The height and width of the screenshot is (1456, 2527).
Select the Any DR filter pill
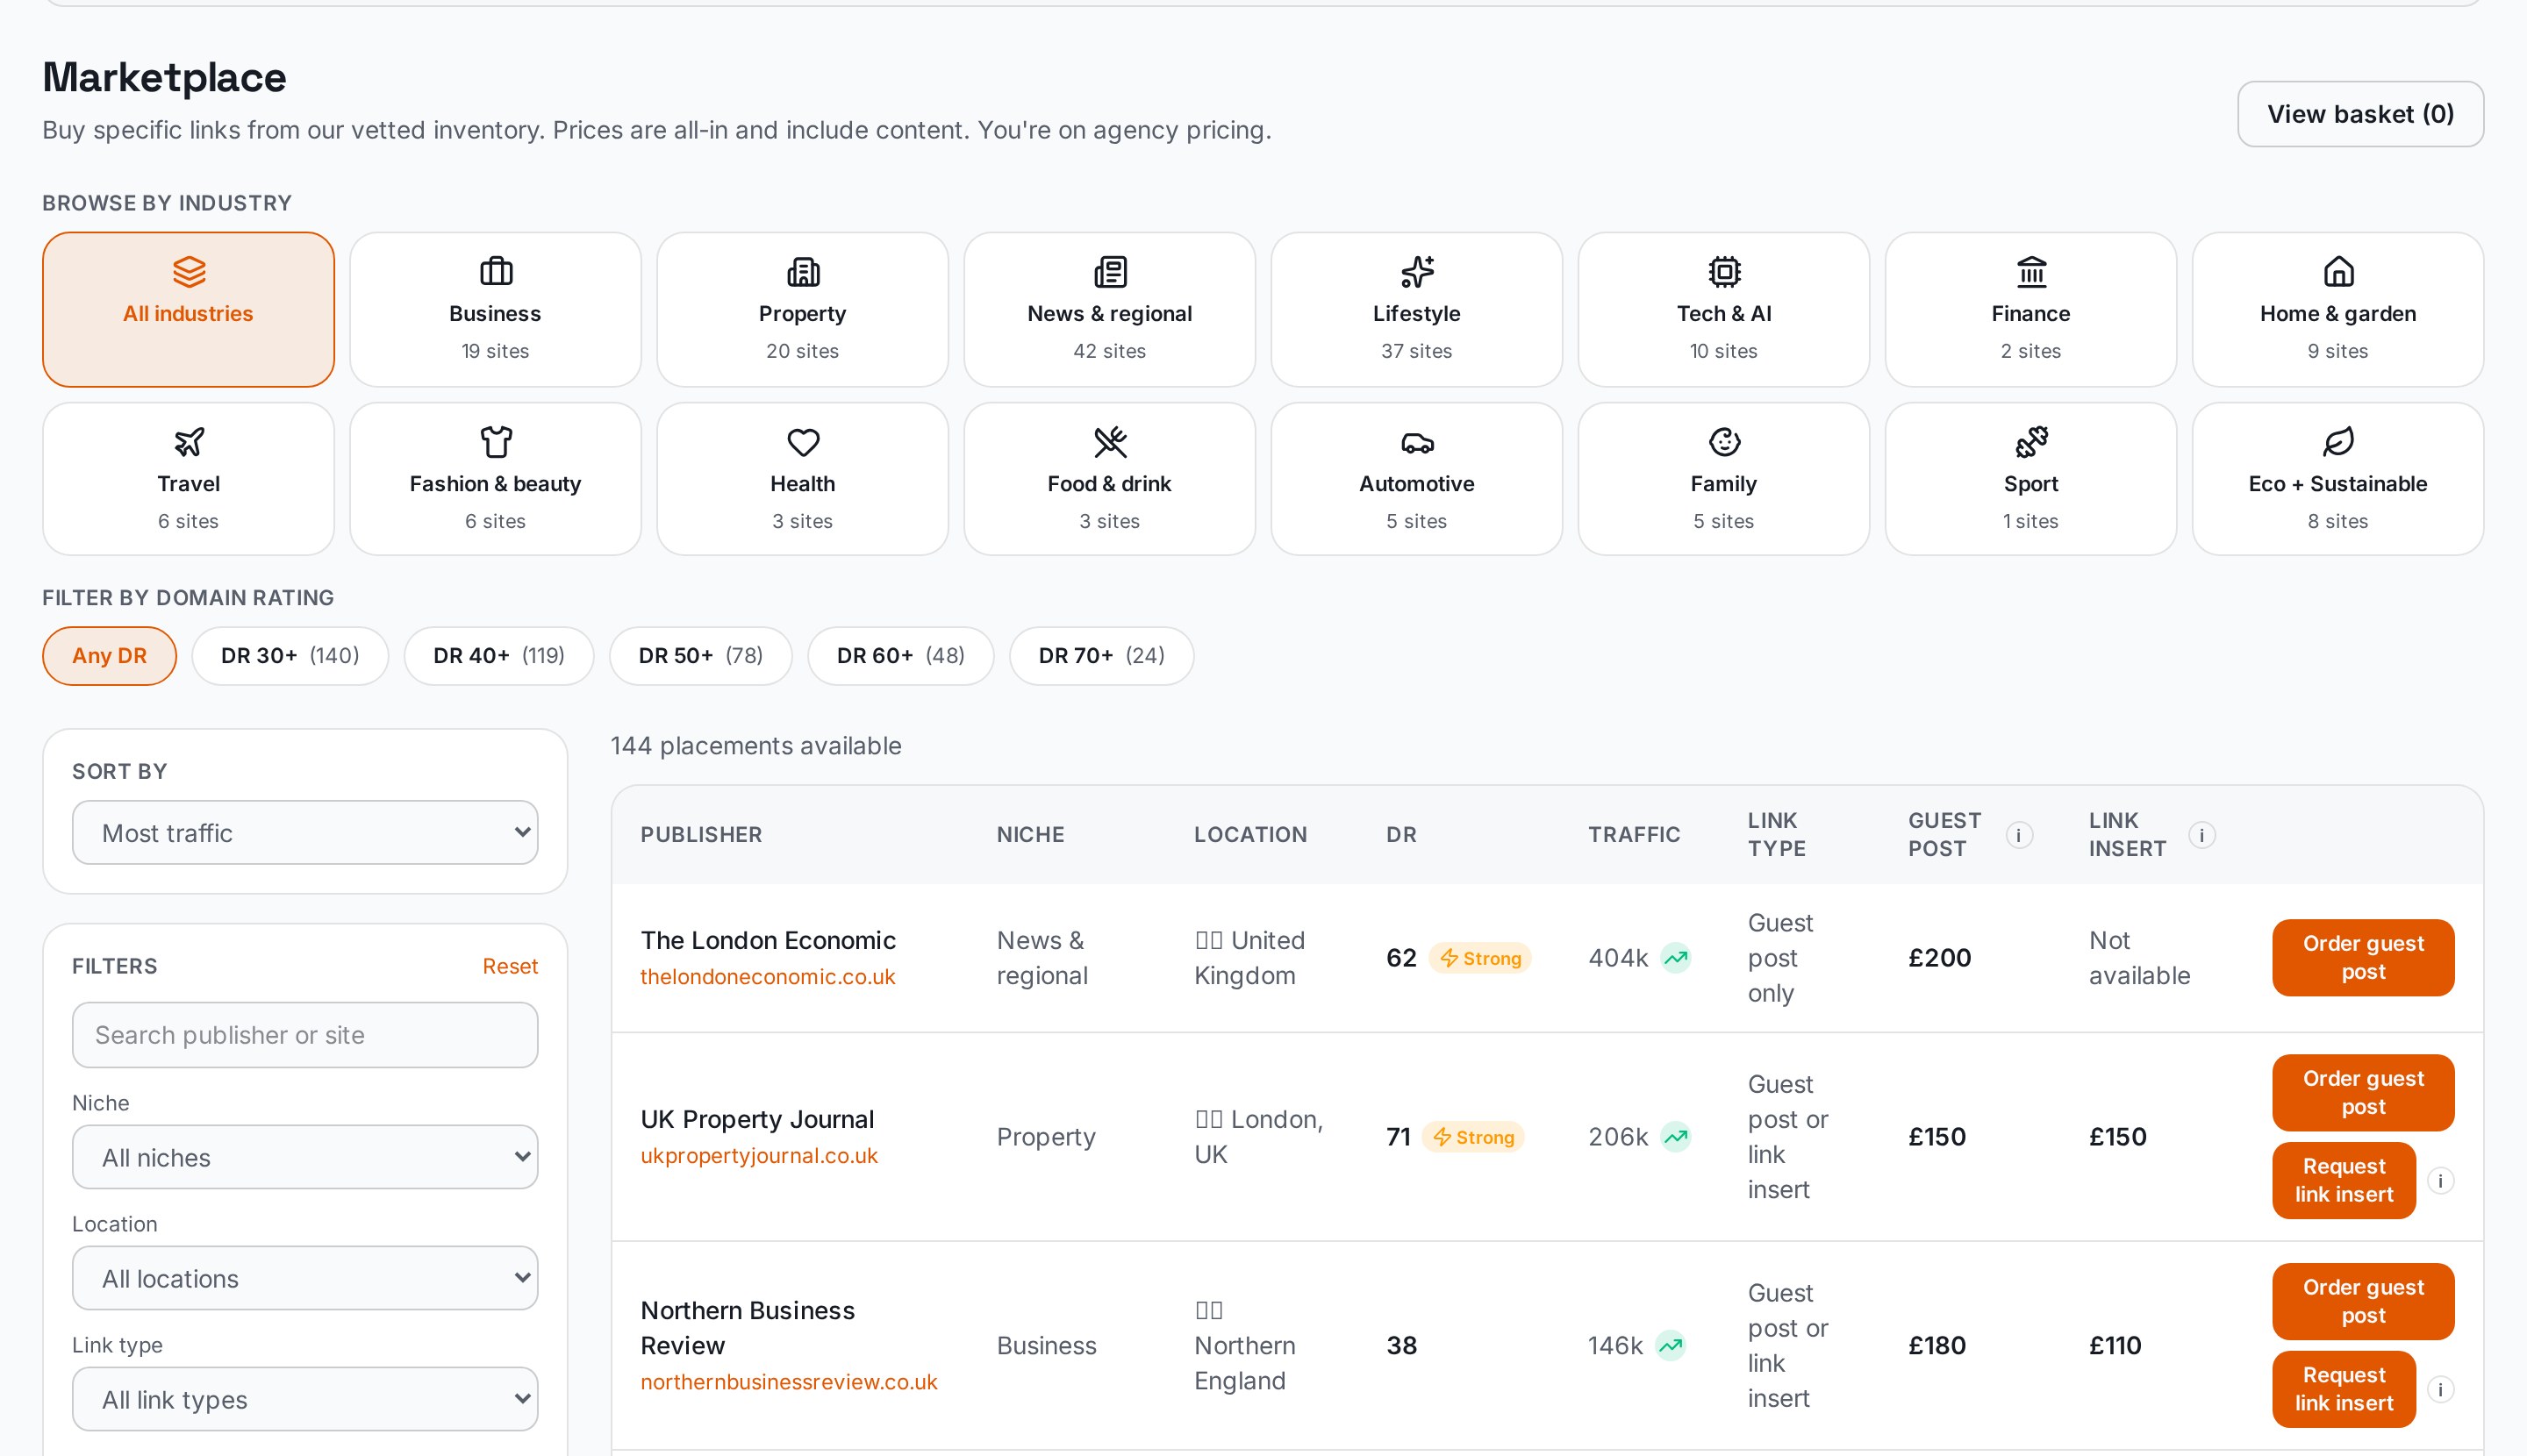[x=109, y=656]
